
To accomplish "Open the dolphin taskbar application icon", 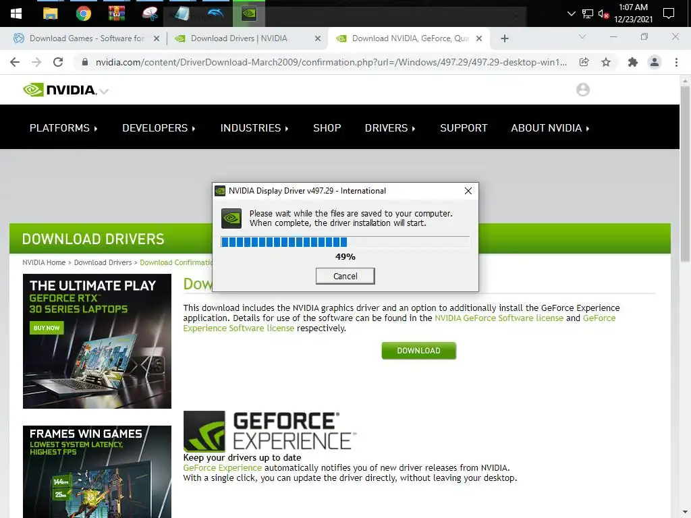I will click(215, 13).
